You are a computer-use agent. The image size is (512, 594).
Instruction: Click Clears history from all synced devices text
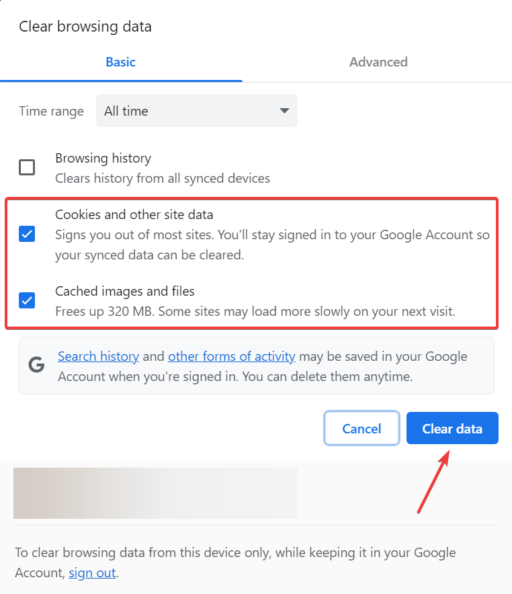[x=163, y=178]
